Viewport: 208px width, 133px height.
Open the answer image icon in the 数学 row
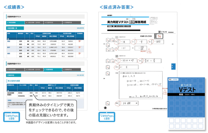click(x=80, y=47)
